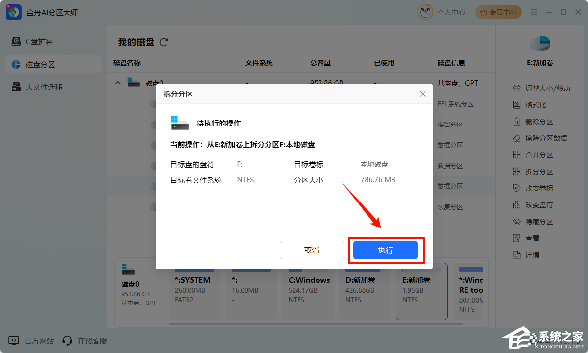Choose 擦除分区数据 action
The height and width of the screenshot is (353, 588).
tap(539, 138)
